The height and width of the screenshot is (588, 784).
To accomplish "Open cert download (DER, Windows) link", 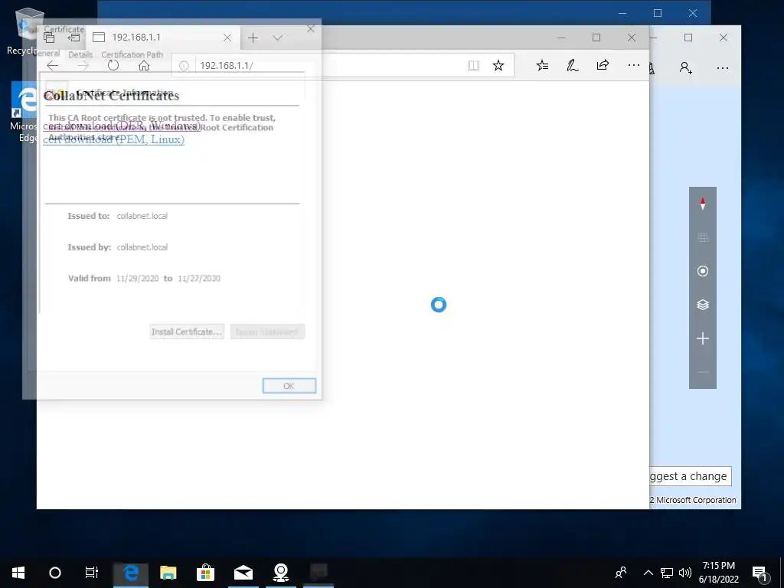I will pyautogui.click(x=122, y=126).
